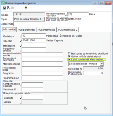Click the lookup checkmark beside Kompensacijos sąskaita
This screenshot has height=116, width=113.
21,85
